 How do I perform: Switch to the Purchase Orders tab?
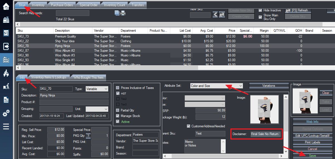pos(63,5)
